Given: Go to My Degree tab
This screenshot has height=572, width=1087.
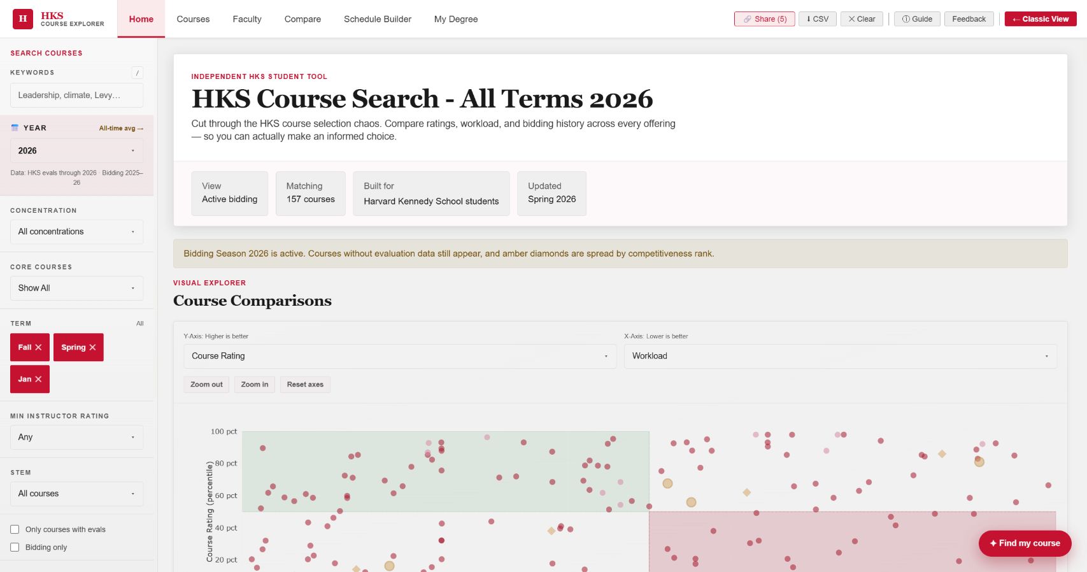Looking at the screenshot, I should coord(456,19).
